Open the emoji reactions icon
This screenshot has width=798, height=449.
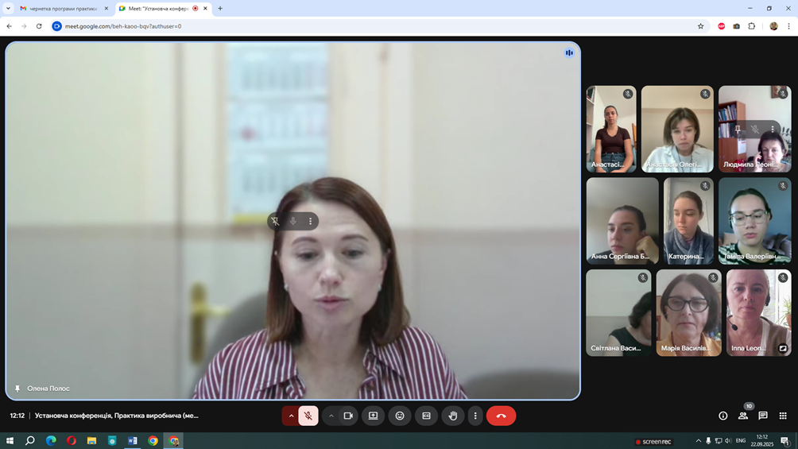[400, 416]
